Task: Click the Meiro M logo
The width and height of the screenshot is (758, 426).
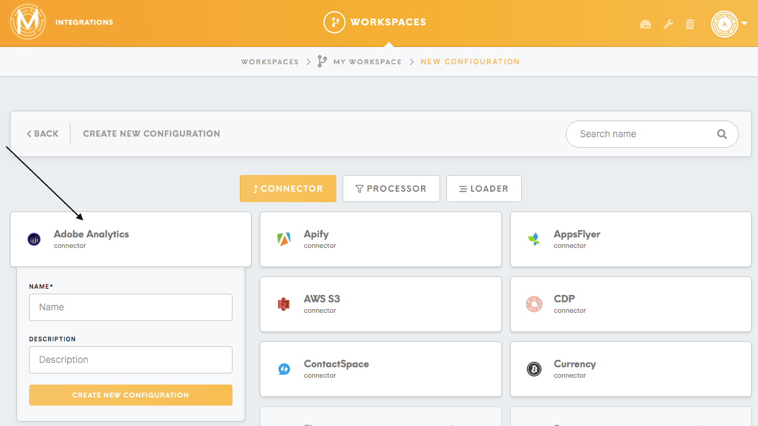Action: [28, 22]
